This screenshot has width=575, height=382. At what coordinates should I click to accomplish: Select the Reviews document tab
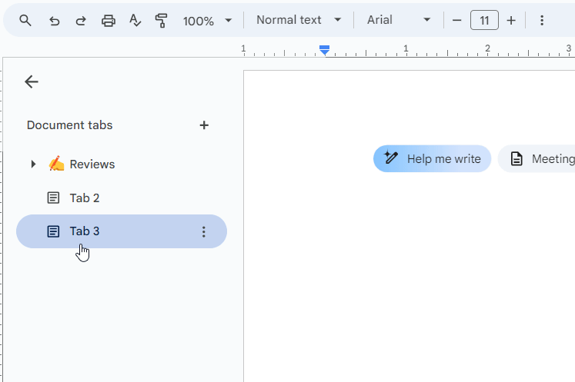[92, 164]
